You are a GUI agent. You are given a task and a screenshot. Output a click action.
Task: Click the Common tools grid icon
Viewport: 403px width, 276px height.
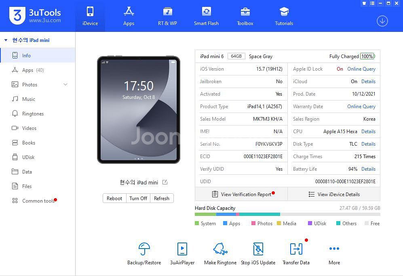(x=15, y=201)
